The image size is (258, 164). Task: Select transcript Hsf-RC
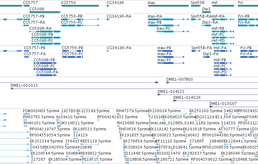click(x=218, y=35)
